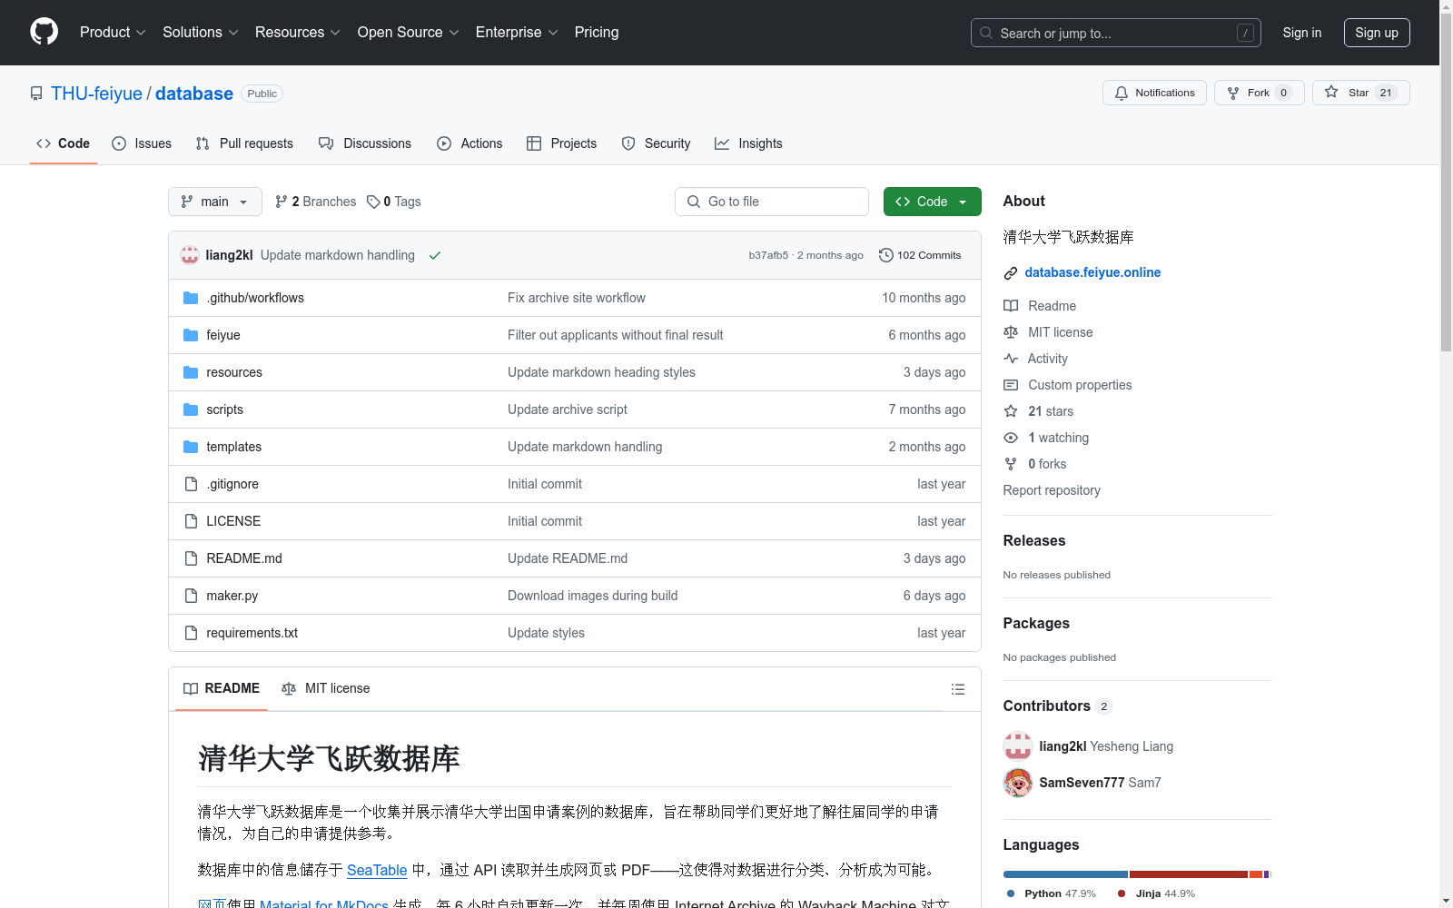View the 2 Branches link
Viewport: 1453px width, 908px height.
(316, 202)
